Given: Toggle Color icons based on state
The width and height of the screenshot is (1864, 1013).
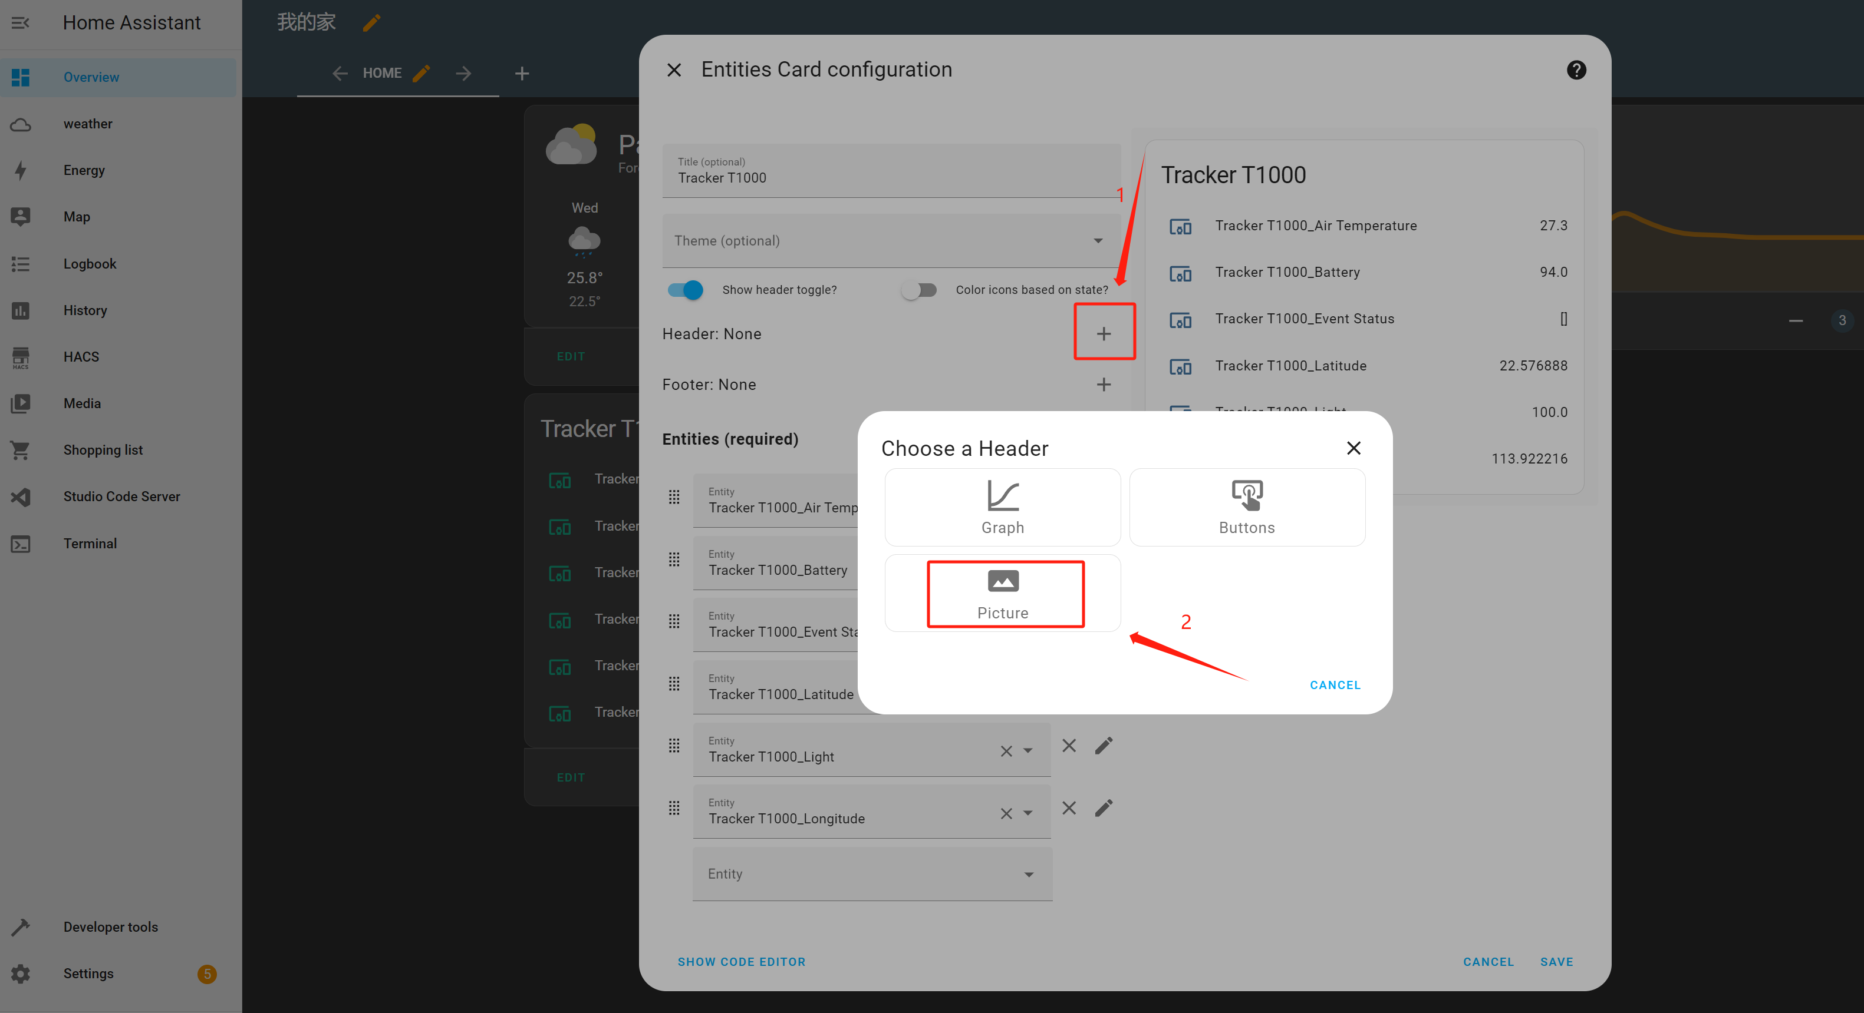Looking at the screenshot, I should pos(919,290).
